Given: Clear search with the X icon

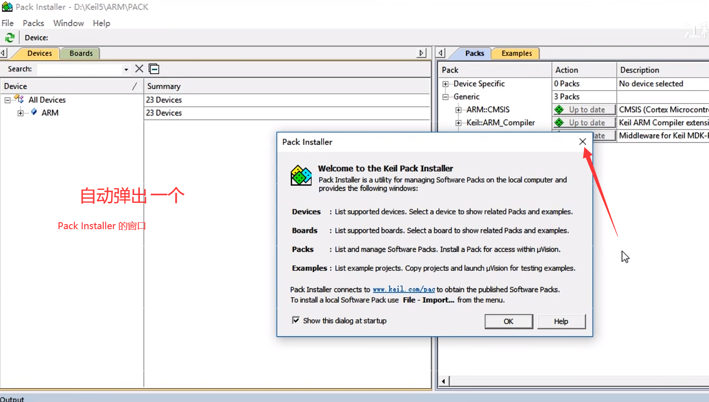Looking at the screenshot, I should pyautogui.click(x=139, y=69).
